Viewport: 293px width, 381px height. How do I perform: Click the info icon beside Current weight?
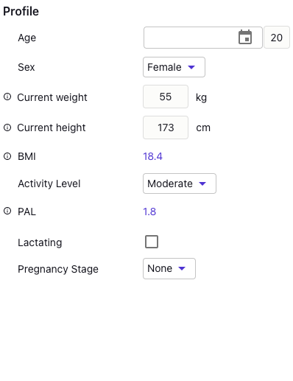pyautogui.click(x=7, y=97)
